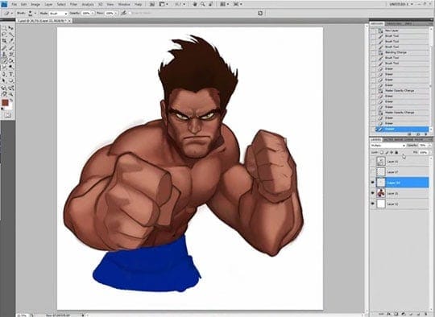Image resolution: width=435 pixels, height=317 pixels.
Task: Lock layer position in the Layers panel
Action: [x=391, y=152]
